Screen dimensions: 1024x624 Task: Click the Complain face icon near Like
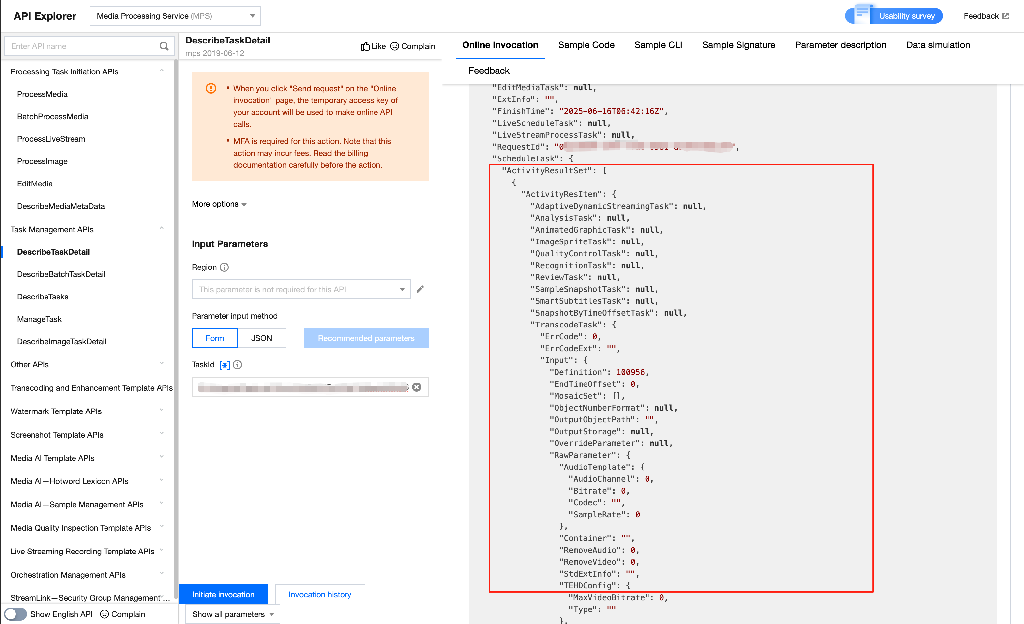click(x=394, y=46)
